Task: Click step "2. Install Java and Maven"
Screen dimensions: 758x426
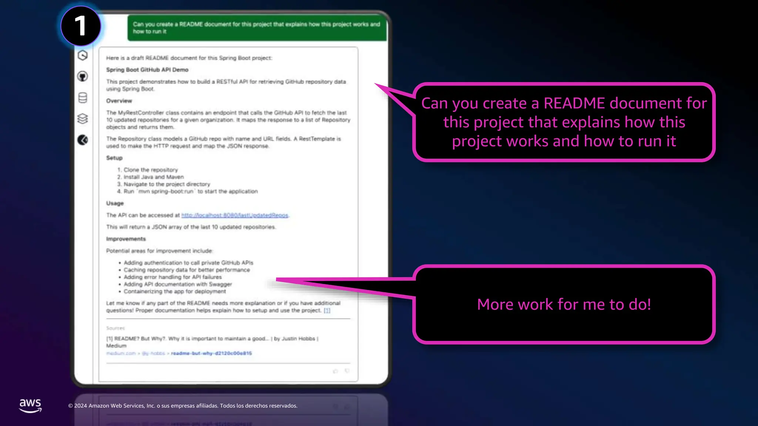Action: coord(150,177)
